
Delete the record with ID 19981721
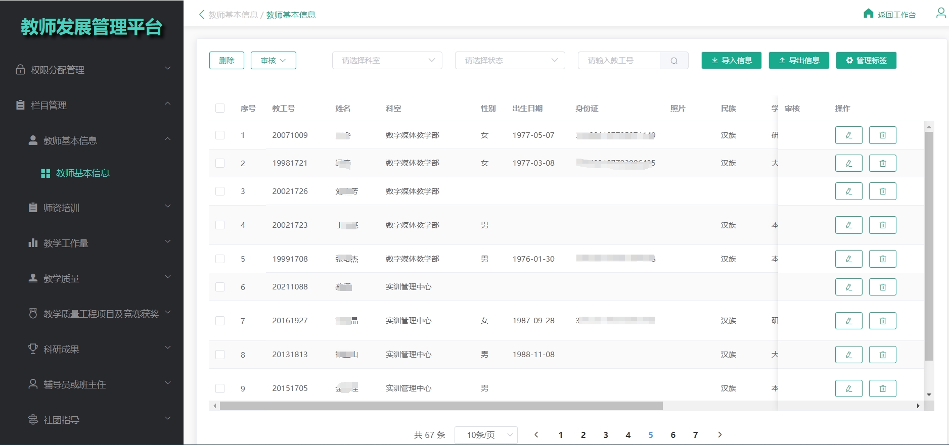882,163
